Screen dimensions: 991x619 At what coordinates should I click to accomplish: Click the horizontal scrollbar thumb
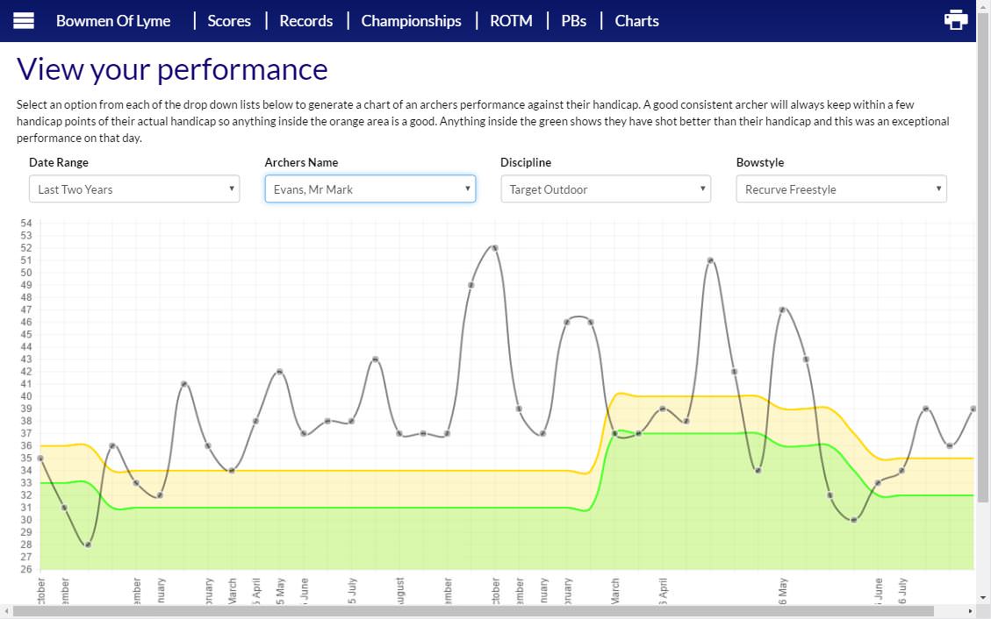(473, 611)
